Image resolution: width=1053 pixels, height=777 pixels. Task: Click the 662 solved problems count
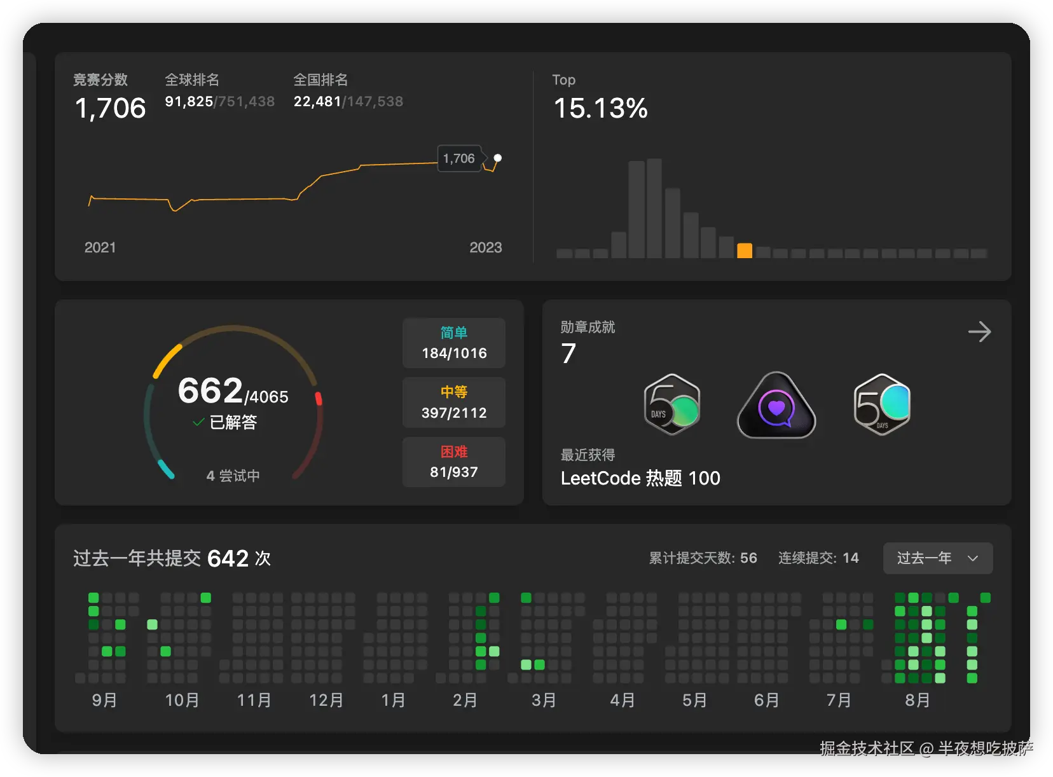[210, 390]
